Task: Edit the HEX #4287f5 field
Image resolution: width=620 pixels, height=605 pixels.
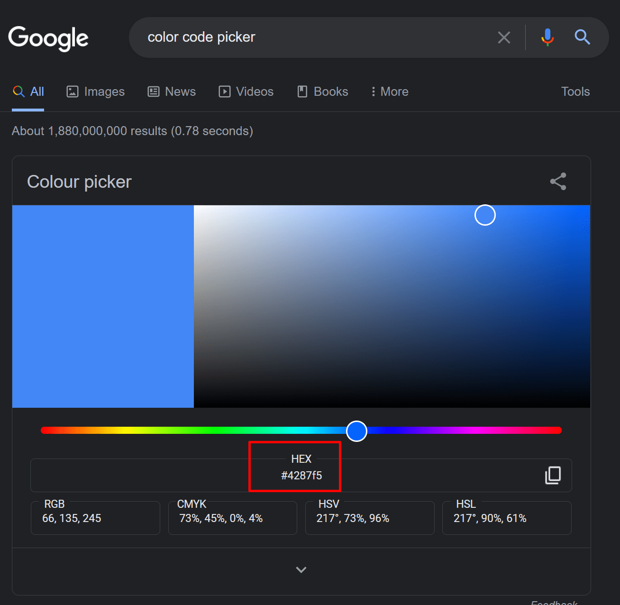Action: pyautogui.click(x=301, y=476)
